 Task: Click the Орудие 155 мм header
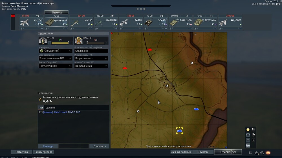click(73, 33)
